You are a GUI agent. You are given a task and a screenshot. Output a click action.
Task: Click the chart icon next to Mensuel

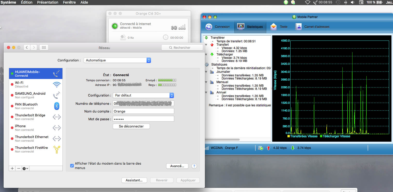point(212,82)
